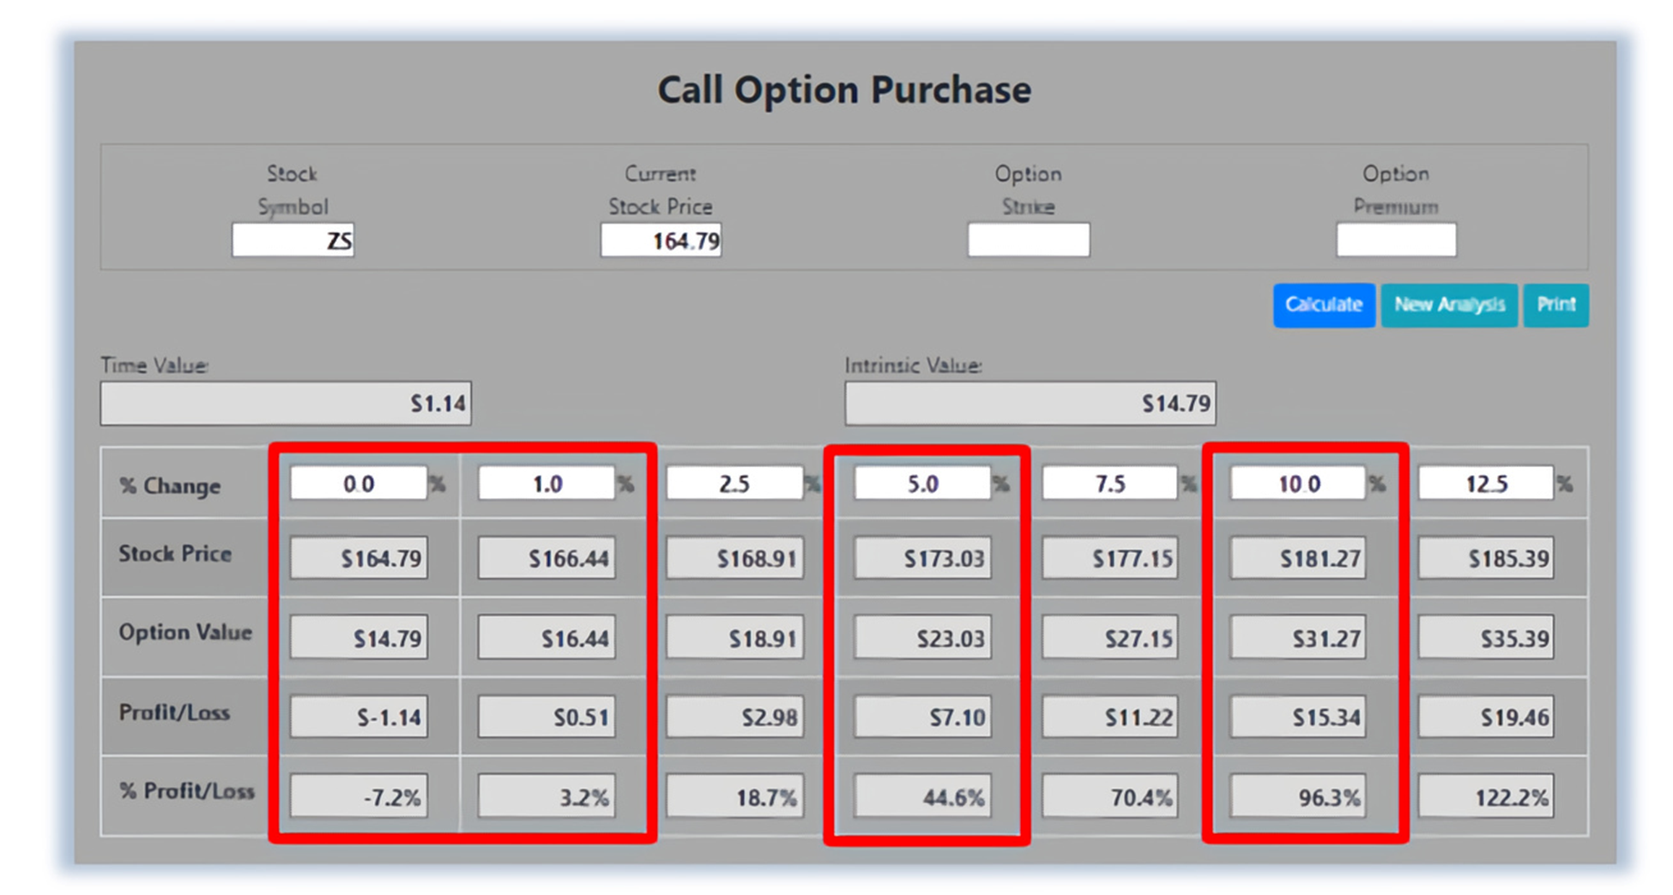Click the 5.0 % Change field

(922, 484)
